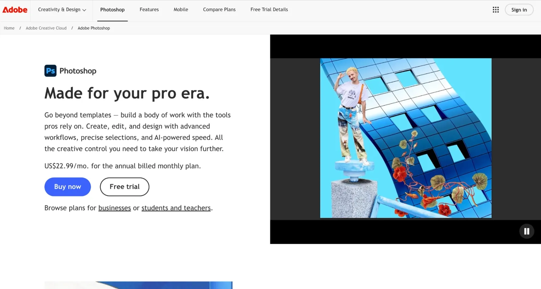Open students and teachers link

click(x=176, y=208)
